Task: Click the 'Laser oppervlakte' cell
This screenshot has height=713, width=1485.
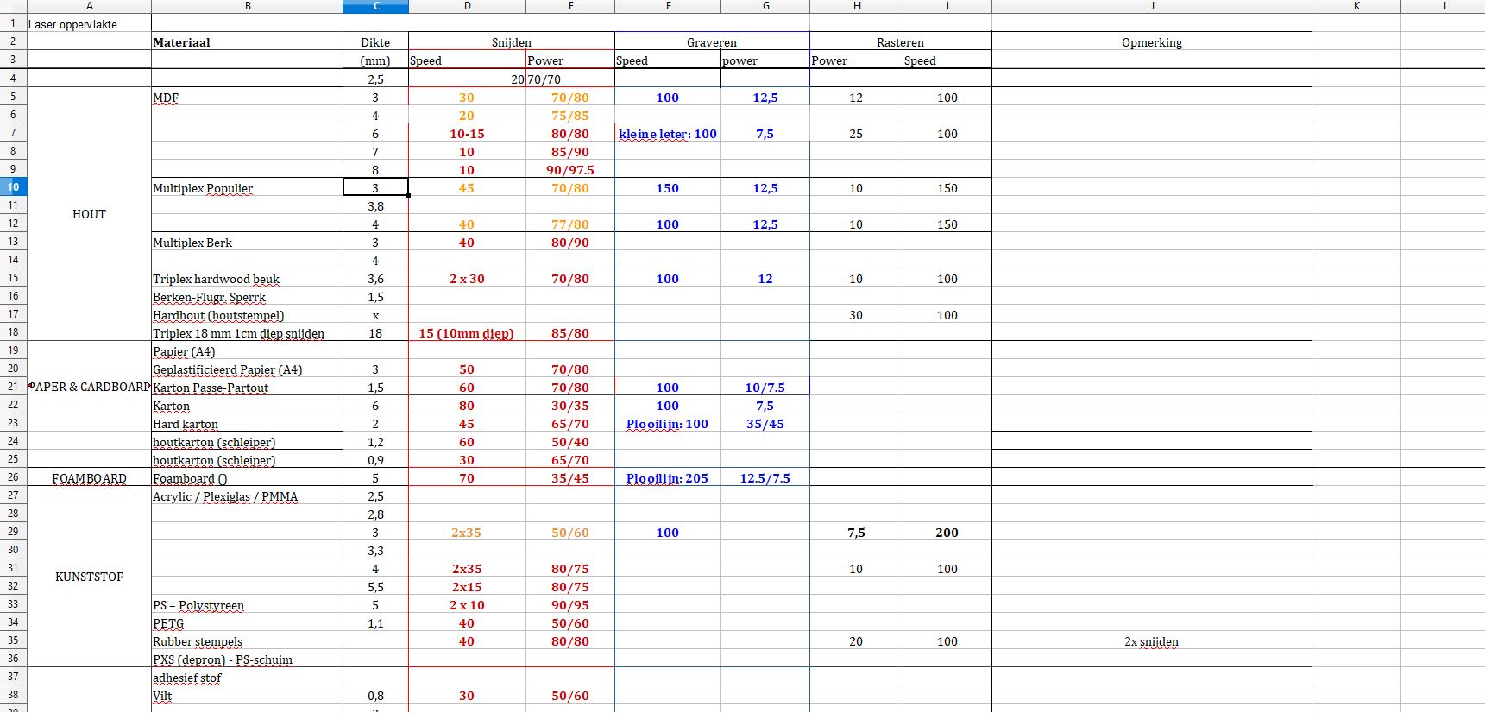Action: click(89, 24)
